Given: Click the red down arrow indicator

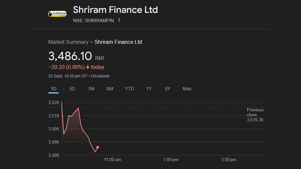Looking at the screenshot, I should (88, 67).
